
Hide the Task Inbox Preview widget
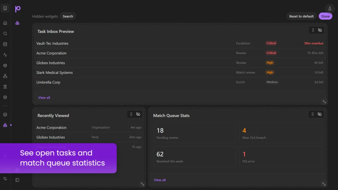tap(320, 30)
